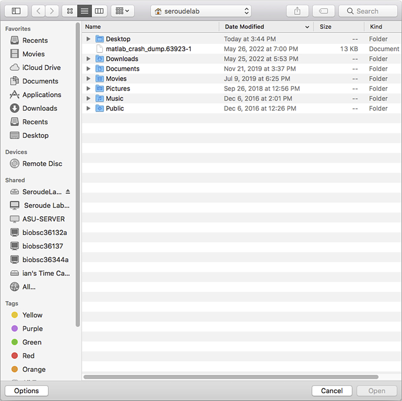Open iCloud Drive from the sidebar
The height and width of the screenshot is (401, 402).
click(x=41, y=67)
